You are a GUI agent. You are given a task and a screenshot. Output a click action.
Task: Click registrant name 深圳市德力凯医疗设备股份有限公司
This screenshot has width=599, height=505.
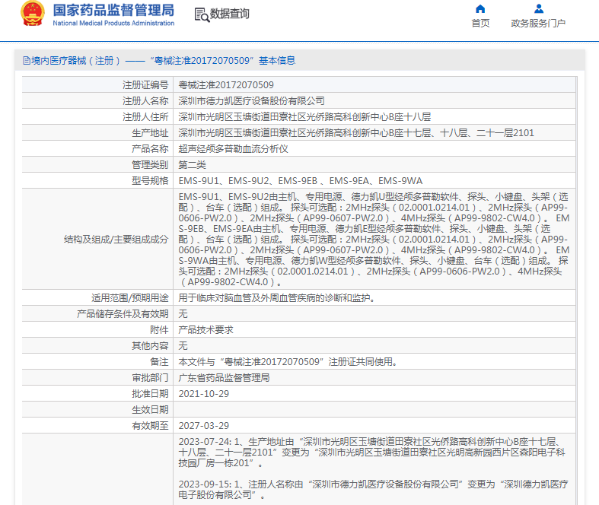pos(251,100)
